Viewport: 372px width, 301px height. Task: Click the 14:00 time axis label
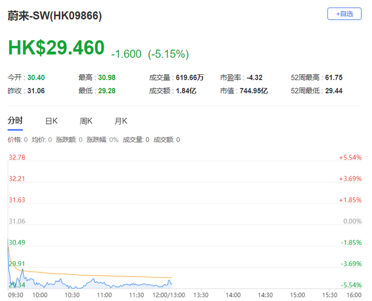tap(233, 295)
